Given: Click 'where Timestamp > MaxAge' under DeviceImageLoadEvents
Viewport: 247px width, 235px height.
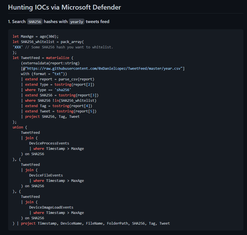Looking at the screenshot, I should point(59,213).
